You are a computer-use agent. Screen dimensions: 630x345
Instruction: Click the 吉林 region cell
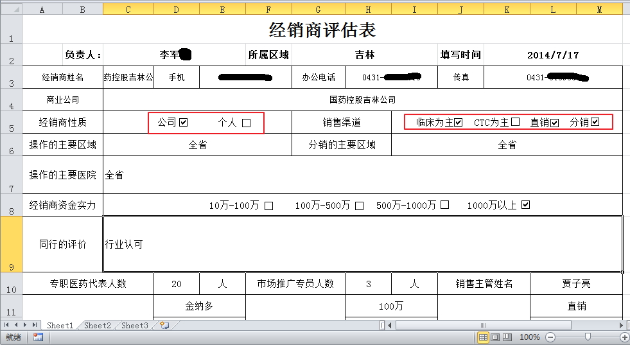pyautogui.click(x=365, y=55)
